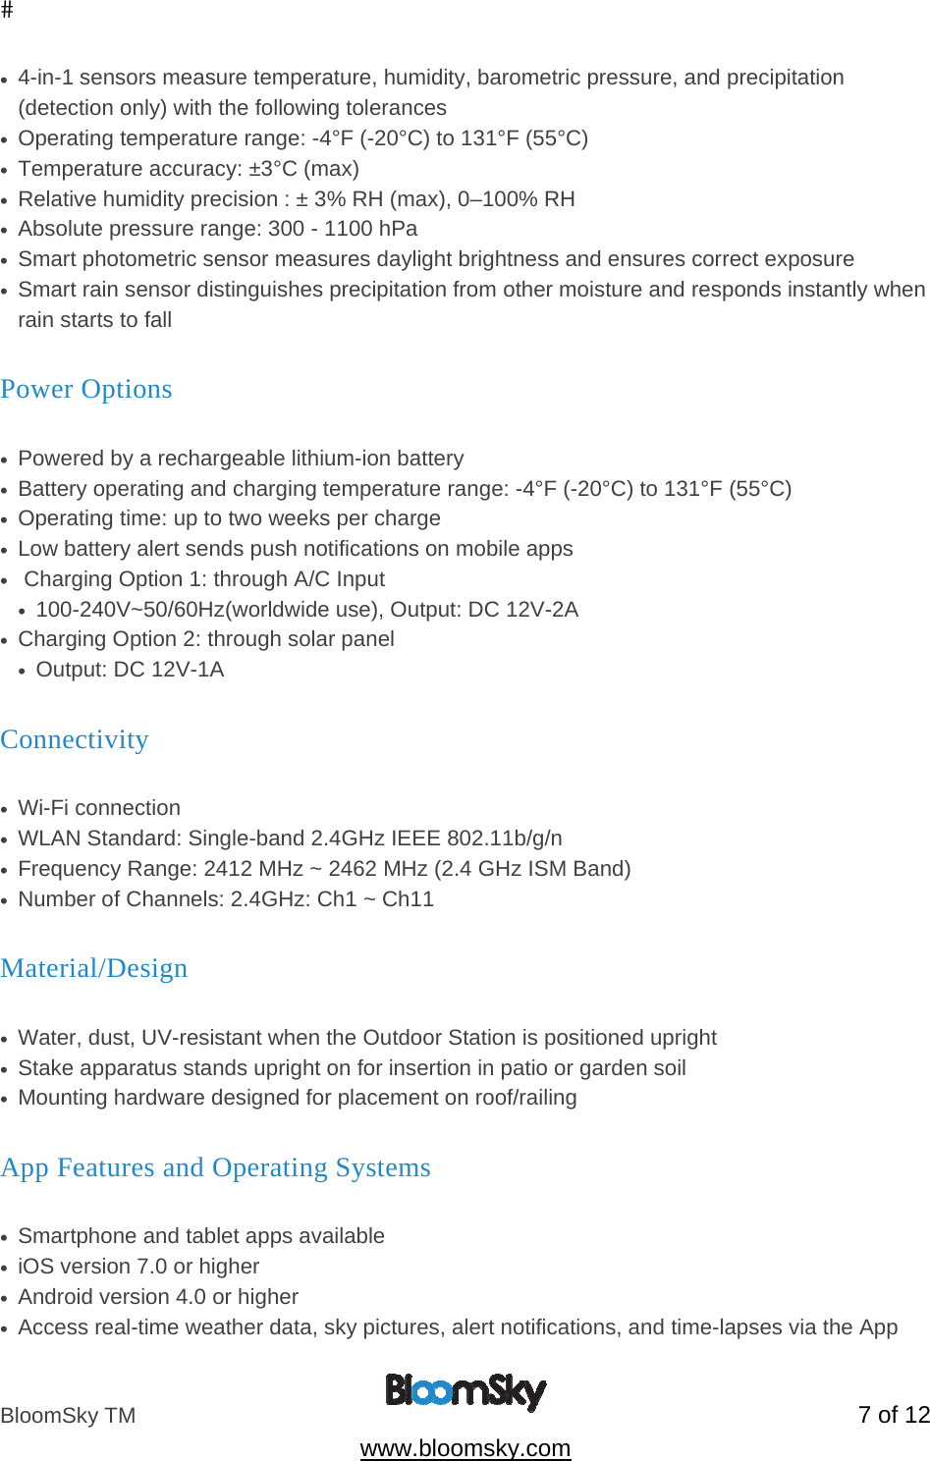The width and height of the screenshot is (930, 1461).
Task: Click the 'iOS version 7.0 or higher' line
Action: (x=138, y=1267)
